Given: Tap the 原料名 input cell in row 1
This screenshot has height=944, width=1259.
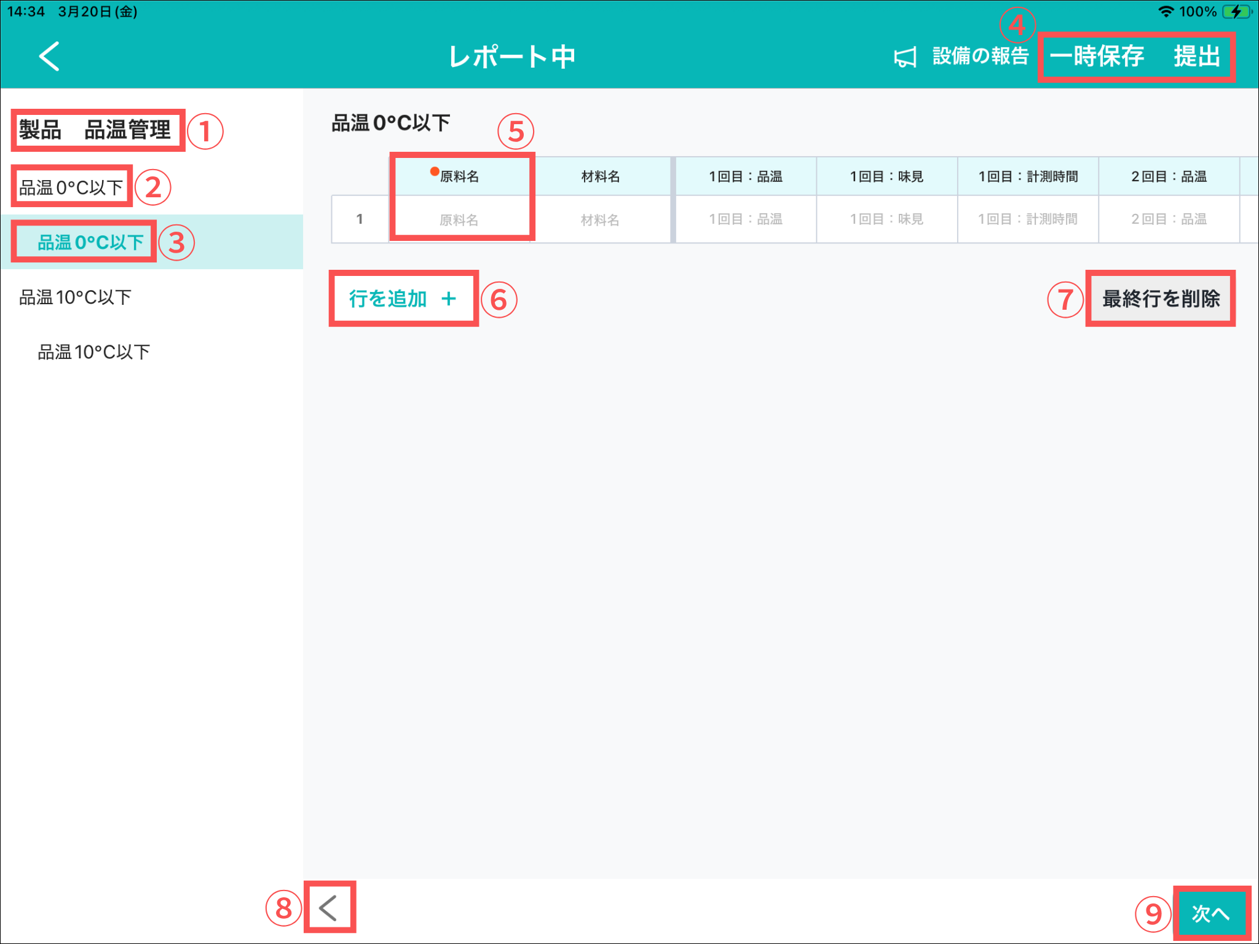Looking at the screenshot, I should point(459,219).
